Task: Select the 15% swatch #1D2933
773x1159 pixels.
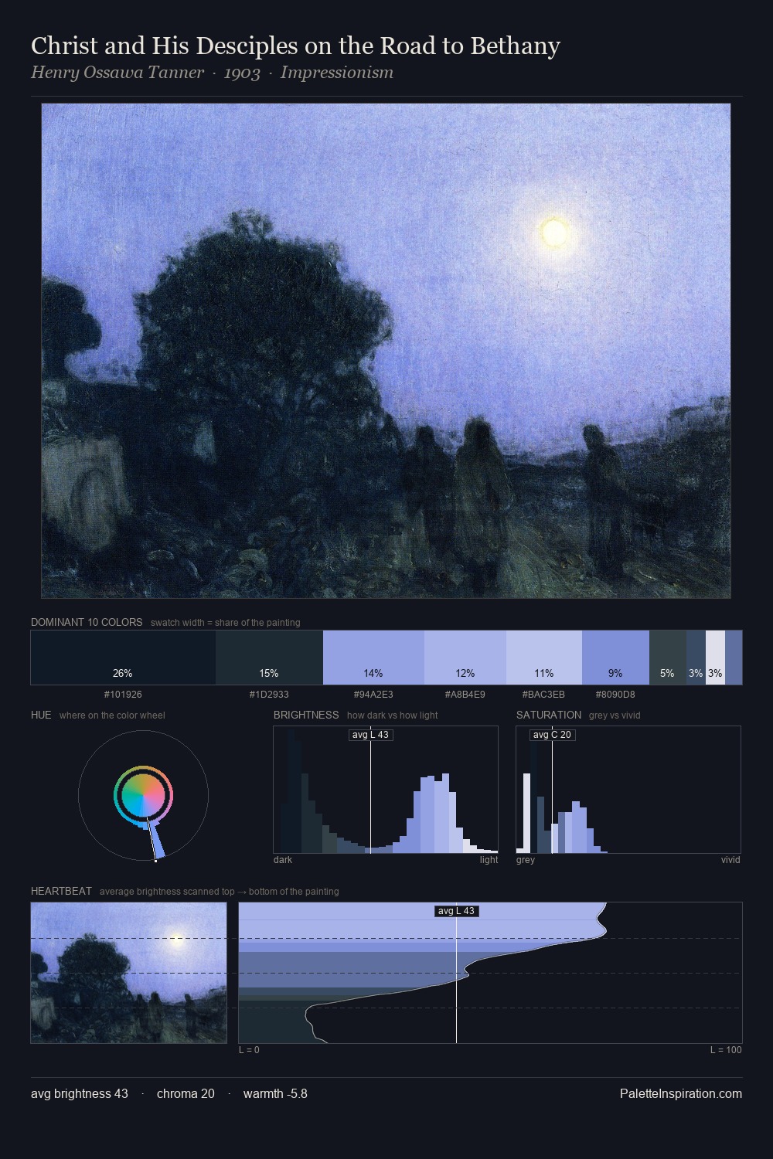Action: click(269, 658)
